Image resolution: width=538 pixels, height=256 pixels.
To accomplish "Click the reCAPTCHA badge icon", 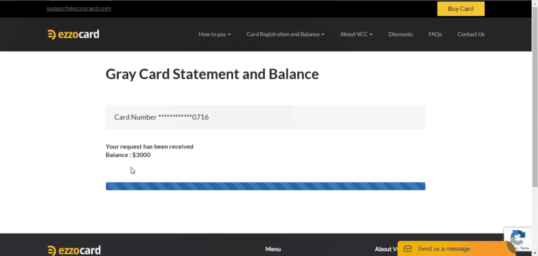I will pos(518,239).
